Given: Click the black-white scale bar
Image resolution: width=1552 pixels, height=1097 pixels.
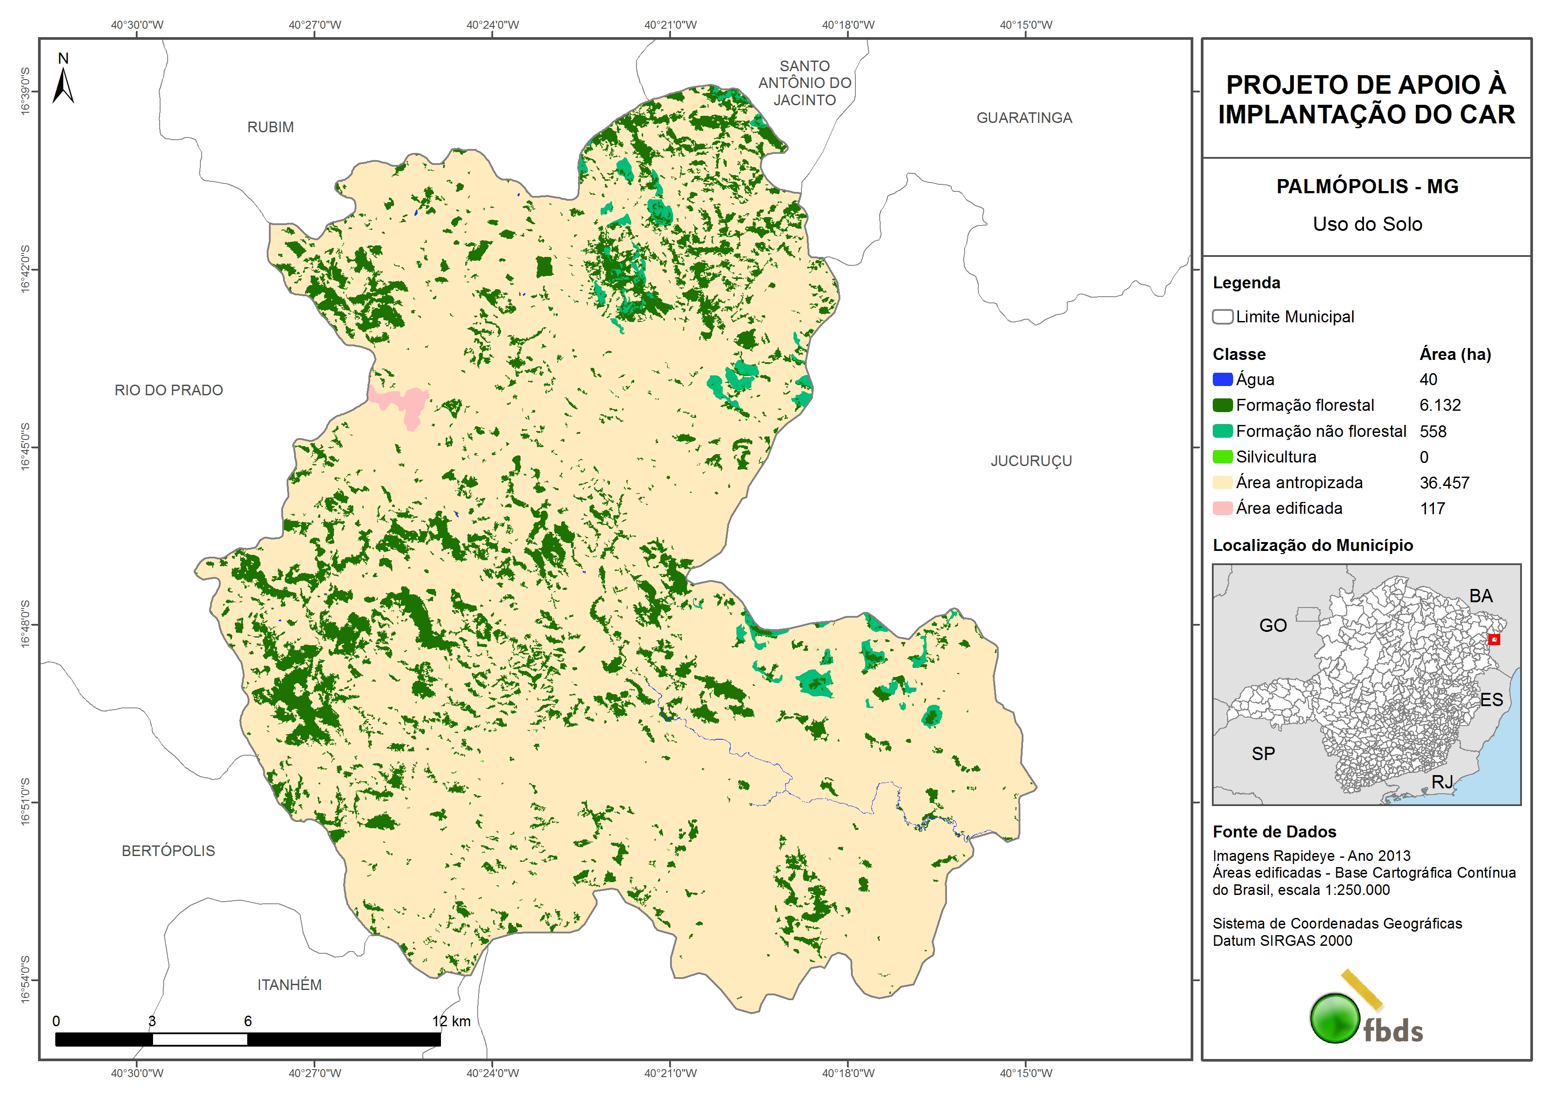Looking at the screenshot, I should coord(247,1039).
